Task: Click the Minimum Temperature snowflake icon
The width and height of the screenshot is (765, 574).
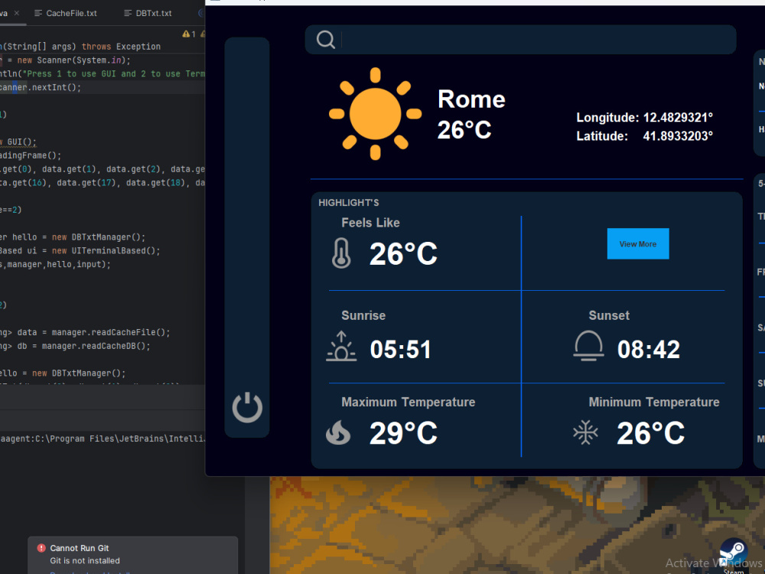Action: coord(585,432)
